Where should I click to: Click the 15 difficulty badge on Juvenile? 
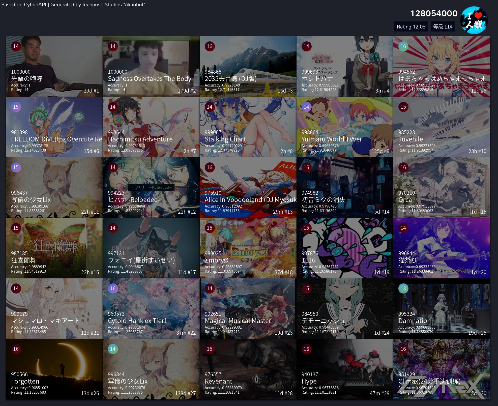click(403, 107)
